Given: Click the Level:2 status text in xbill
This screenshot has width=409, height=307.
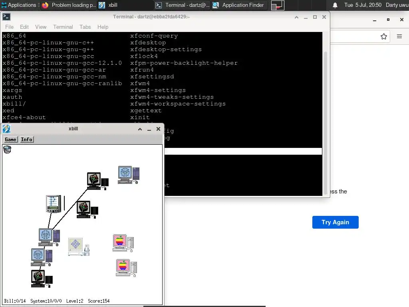Looking at the screenshot, I should [75, 301].
